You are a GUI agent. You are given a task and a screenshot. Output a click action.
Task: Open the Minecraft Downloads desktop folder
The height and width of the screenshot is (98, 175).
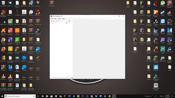[149, 23]
